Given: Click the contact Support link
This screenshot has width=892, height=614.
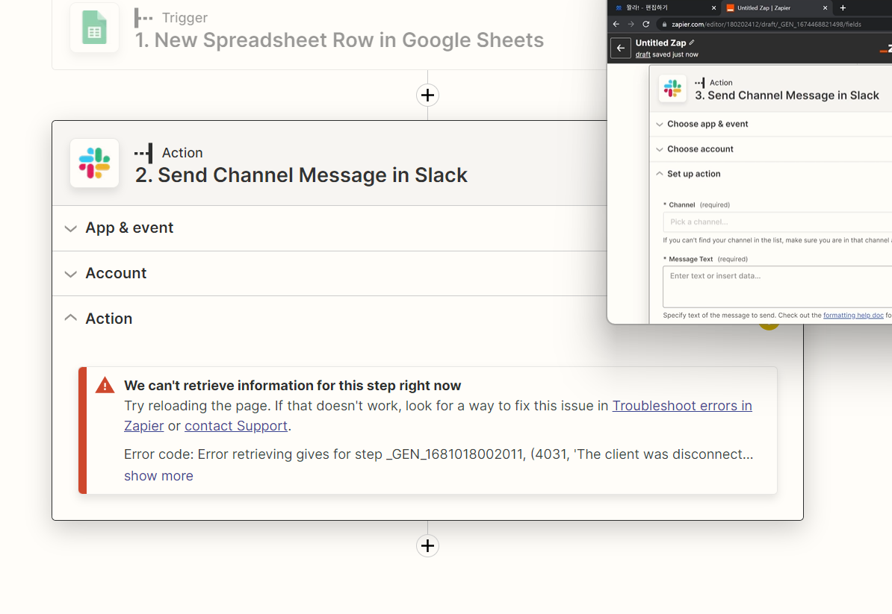Looking at the screenshot, I should pyautogui.click(x=236, y=426).
